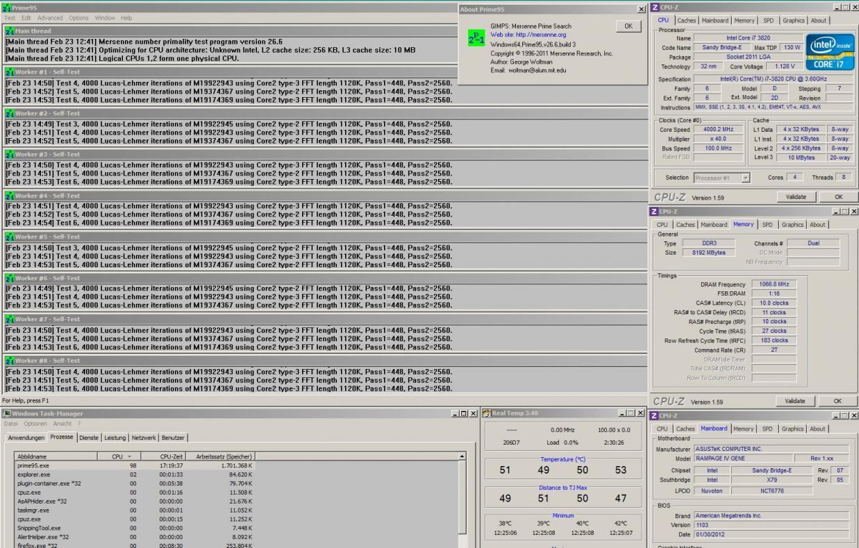Click the Worker #7 Self-Test window icon
This screenshot has width=859, height=548.
(9, 319)
